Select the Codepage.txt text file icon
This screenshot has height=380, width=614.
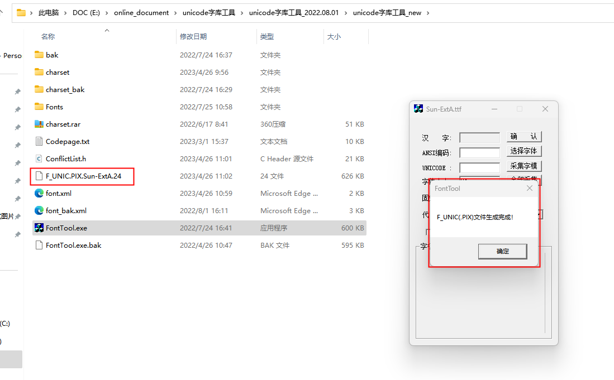coord(39,141)
